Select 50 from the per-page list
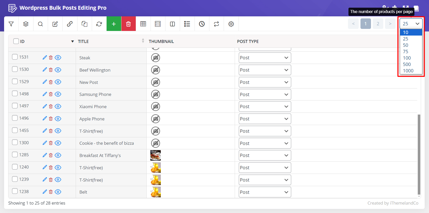This screenshot has width=429, height=213. [x=405, y=45]
